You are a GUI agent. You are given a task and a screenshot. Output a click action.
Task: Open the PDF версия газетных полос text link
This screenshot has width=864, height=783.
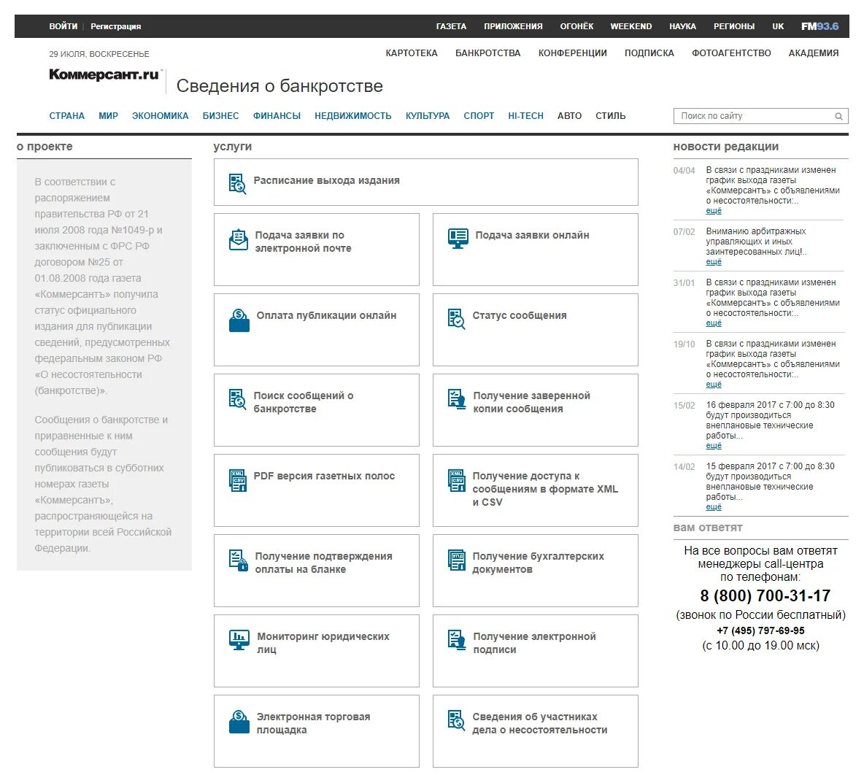[x=324, y=476]
